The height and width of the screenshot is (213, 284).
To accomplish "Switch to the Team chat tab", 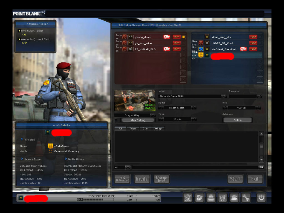I will pyautogui.click(x=133, y=128).
